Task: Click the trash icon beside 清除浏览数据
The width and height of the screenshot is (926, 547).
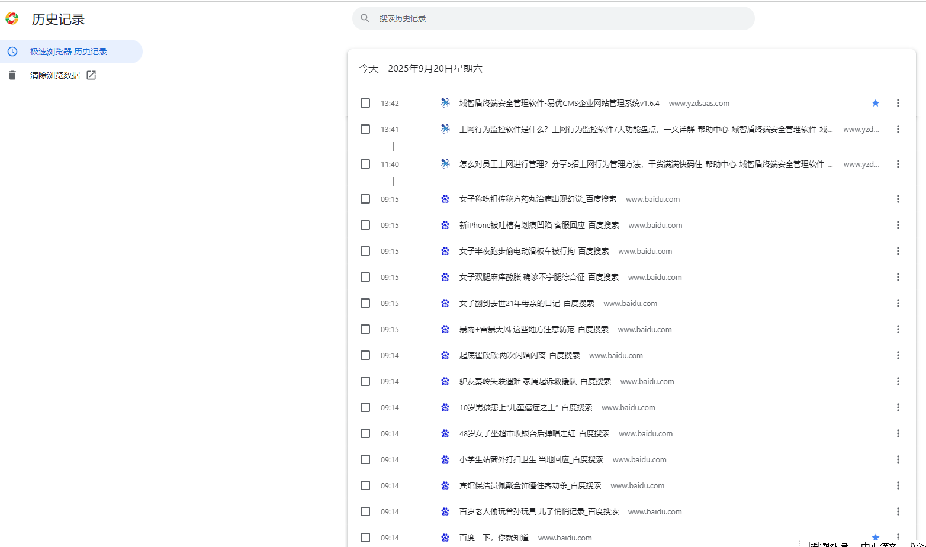Action: click(x=12, y=75)
